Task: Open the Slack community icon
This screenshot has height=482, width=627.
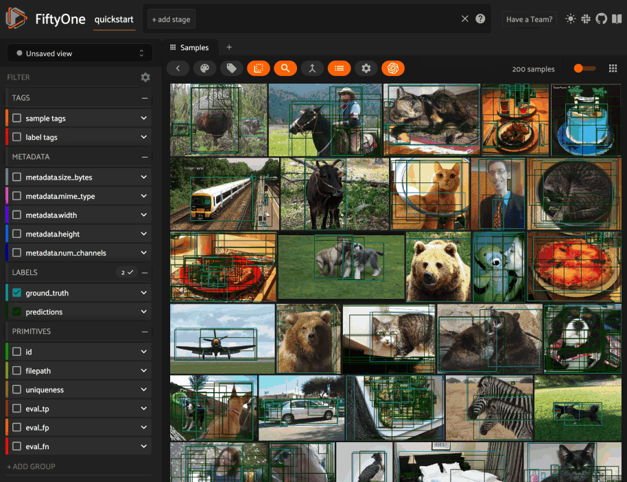Action: [586, 19]
